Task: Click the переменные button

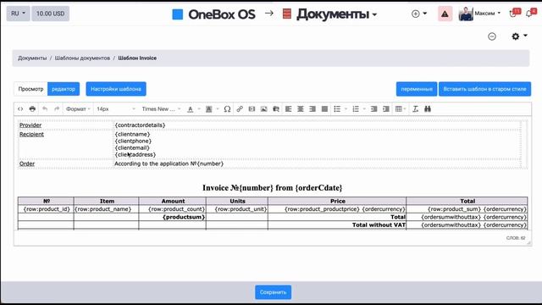Action: point(417,89)
